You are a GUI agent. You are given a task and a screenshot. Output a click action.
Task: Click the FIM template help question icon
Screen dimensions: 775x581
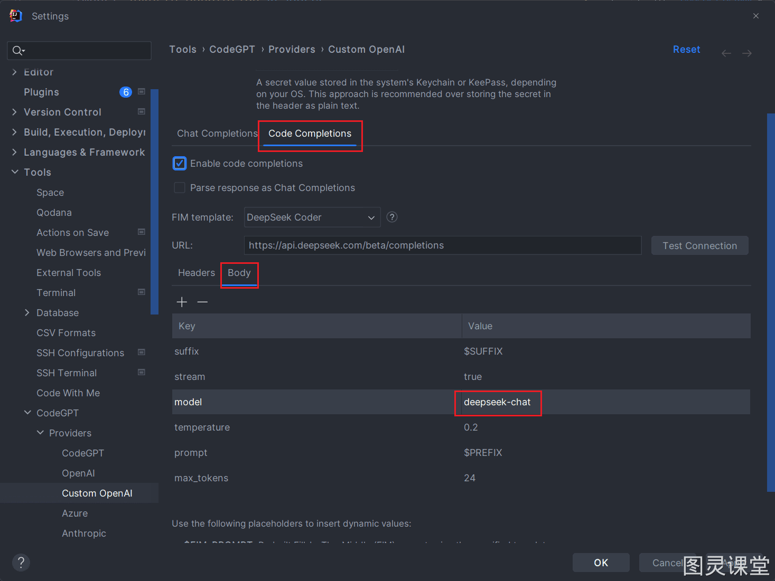tap(392, 217)
